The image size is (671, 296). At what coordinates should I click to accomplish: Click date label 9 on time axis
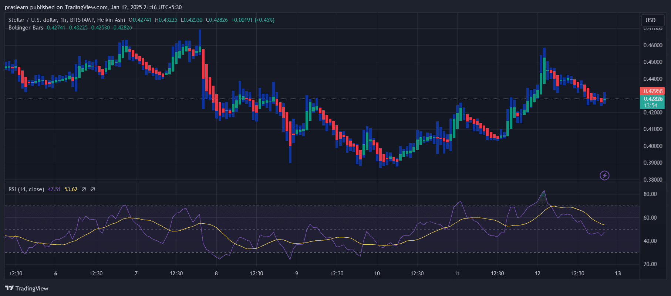point(297,273)
